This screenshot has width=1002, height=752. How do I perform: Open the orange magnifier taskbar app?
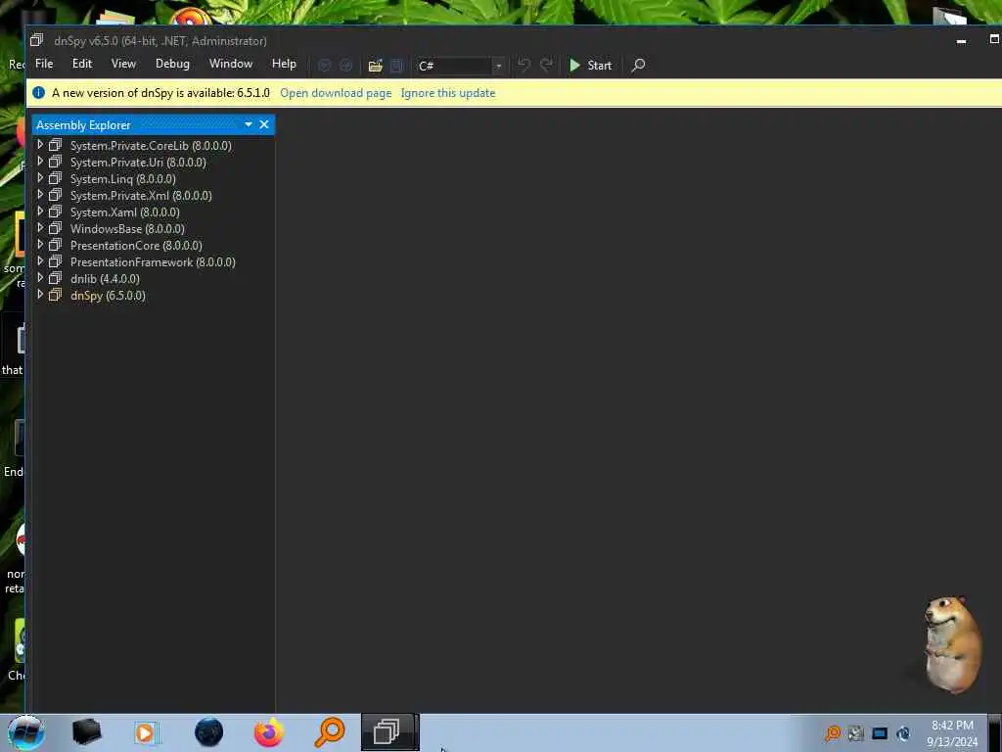(x=330, y=732)
